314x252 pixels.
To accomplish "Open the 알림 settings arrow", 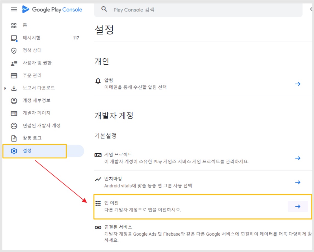I will (298, 84).
